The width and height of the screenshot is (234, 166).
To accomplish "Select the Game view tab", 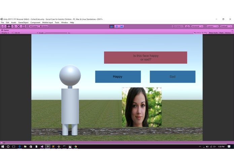I will (5, 30).
